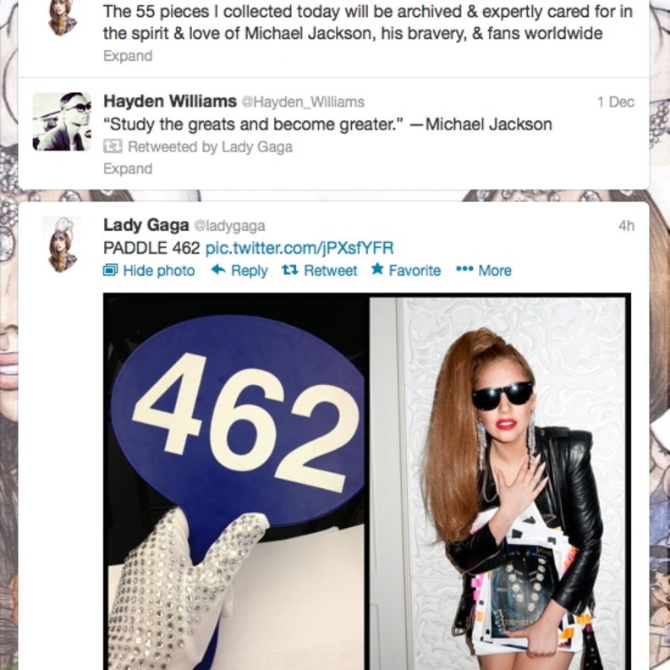Open Hayden Williams' profile avatar
The width and height of the screenshot is (670, 670).
[62, 121]
